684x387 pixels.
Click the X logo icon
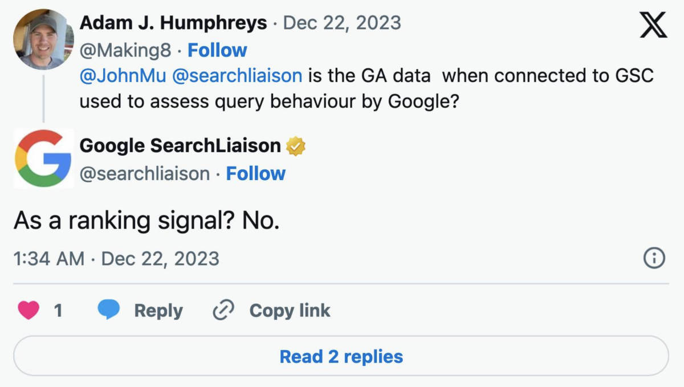(x=653, y=25)
